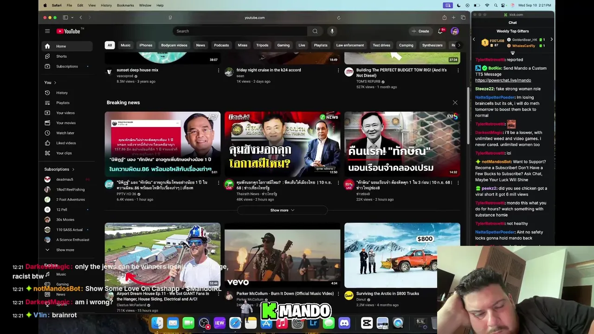Image resolution: width=594 pixels, height=334 pixels.
Task: Open the Wi-Fi menu bar icon
Action: pos(487,5)
